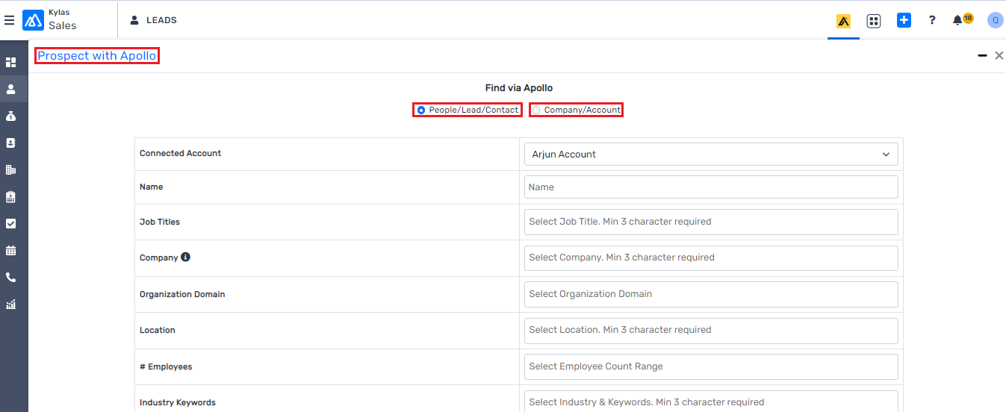Open the Calls phone sidebar icon
This screenshot has height=412, width=1006.
pos(11,277)
